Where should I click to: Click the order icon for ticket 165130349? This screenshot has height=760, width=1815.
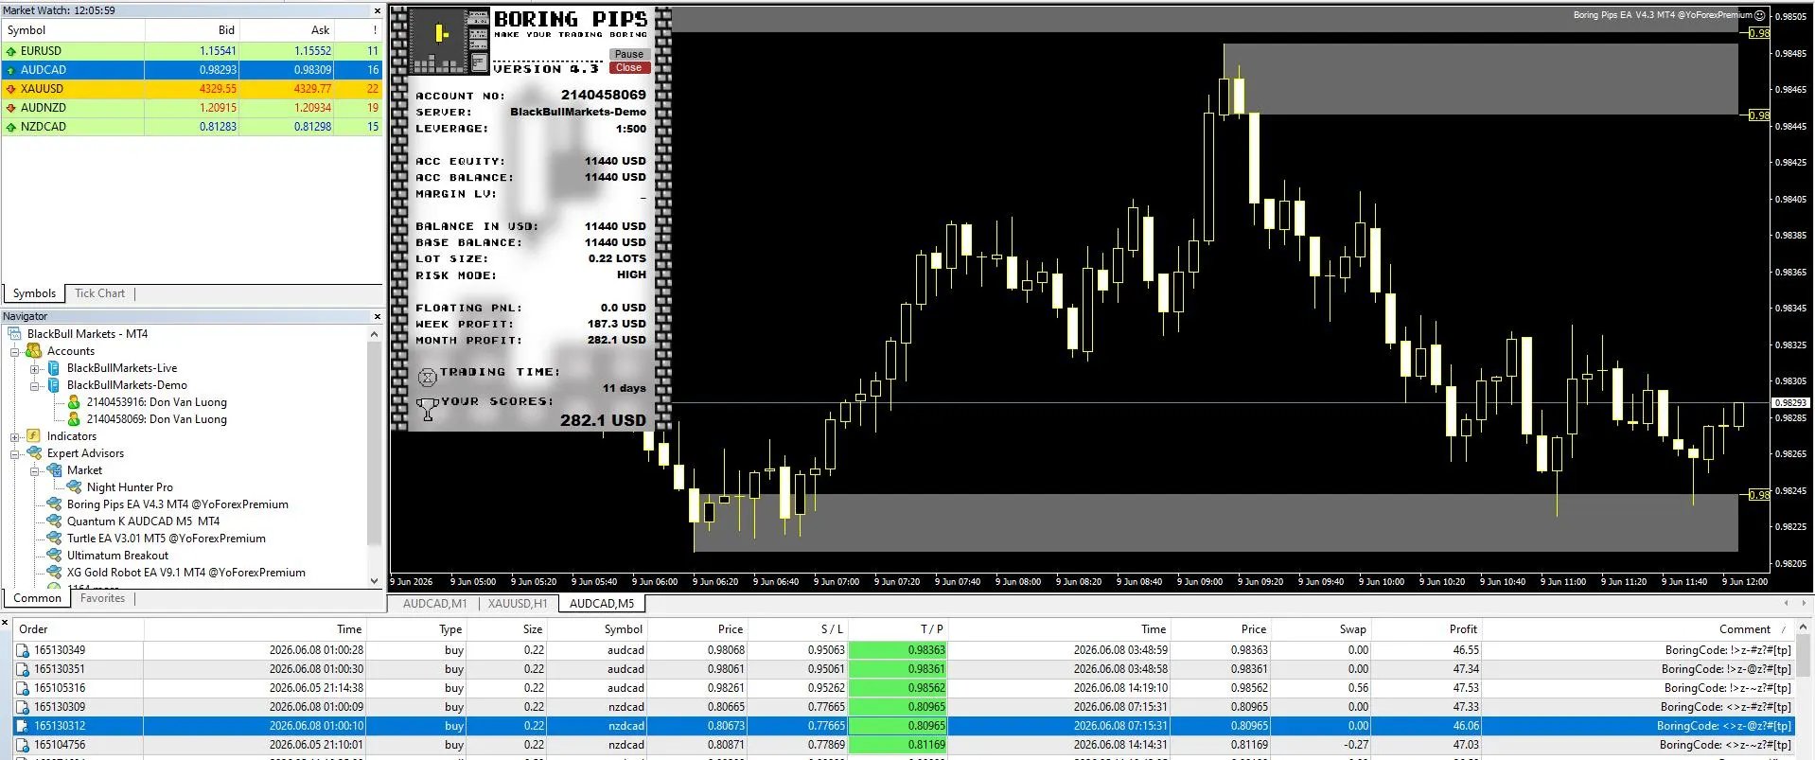(23, 650)
